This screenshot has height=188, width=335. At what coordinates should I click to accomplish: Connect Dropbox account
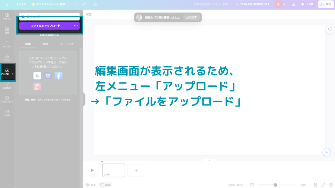[x=48, y=76]
